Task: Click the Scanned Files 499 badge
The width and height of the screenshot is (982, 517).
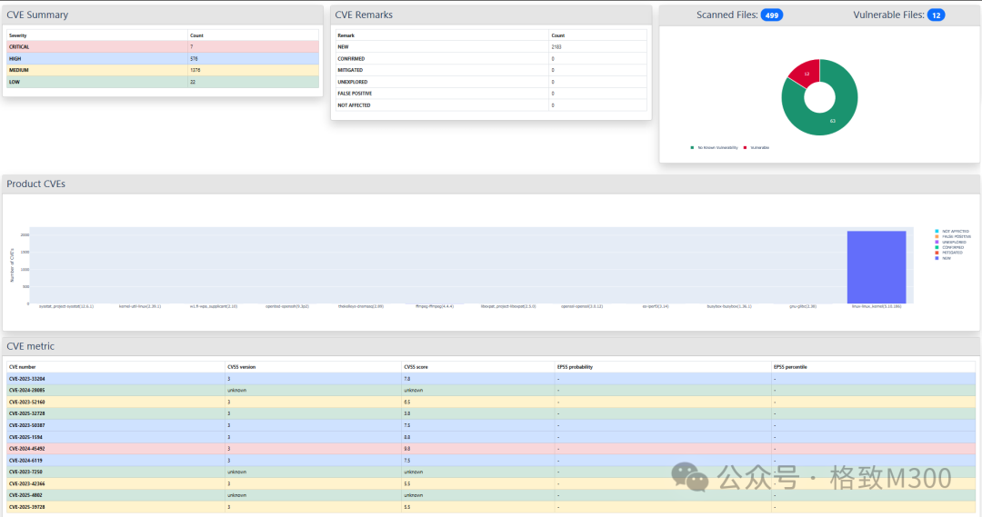Action: (x=772, y=15)
